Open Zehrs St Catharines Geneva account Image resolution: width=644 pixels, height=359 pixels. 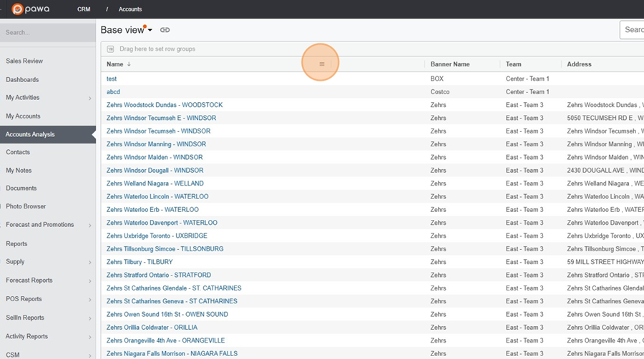click(172, 301)
